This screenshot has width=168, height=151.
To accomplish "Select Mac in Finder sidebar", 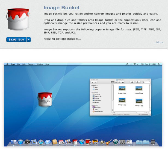I will point(95,87).
